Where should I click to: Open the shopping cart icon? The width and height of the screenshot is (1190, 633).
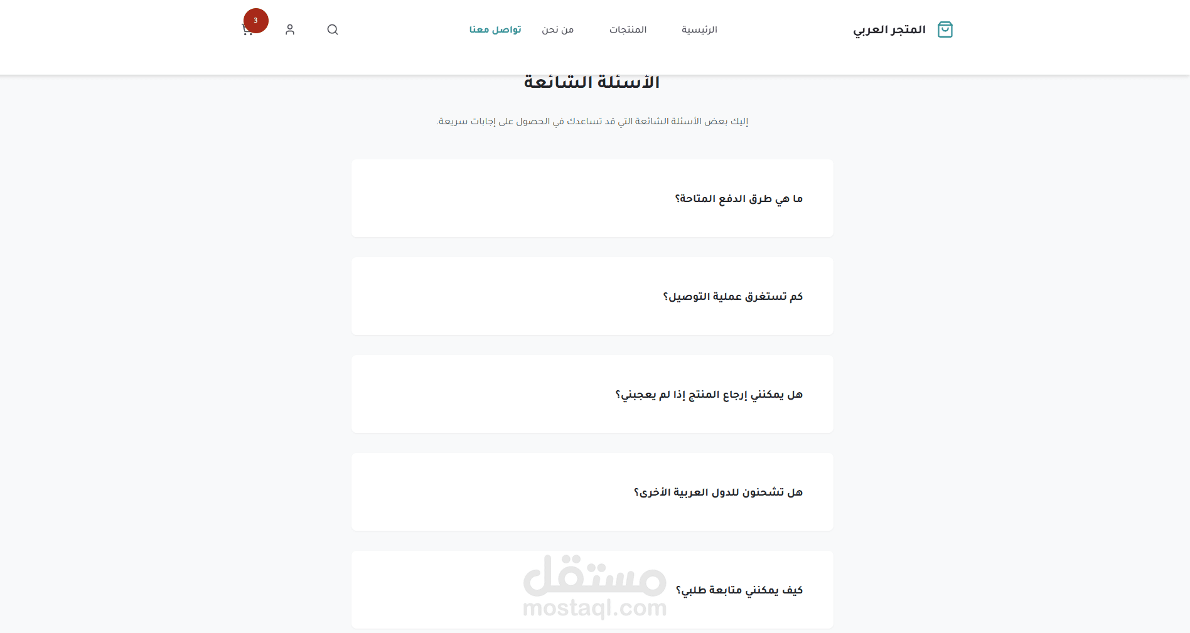(x=247, y=29)
